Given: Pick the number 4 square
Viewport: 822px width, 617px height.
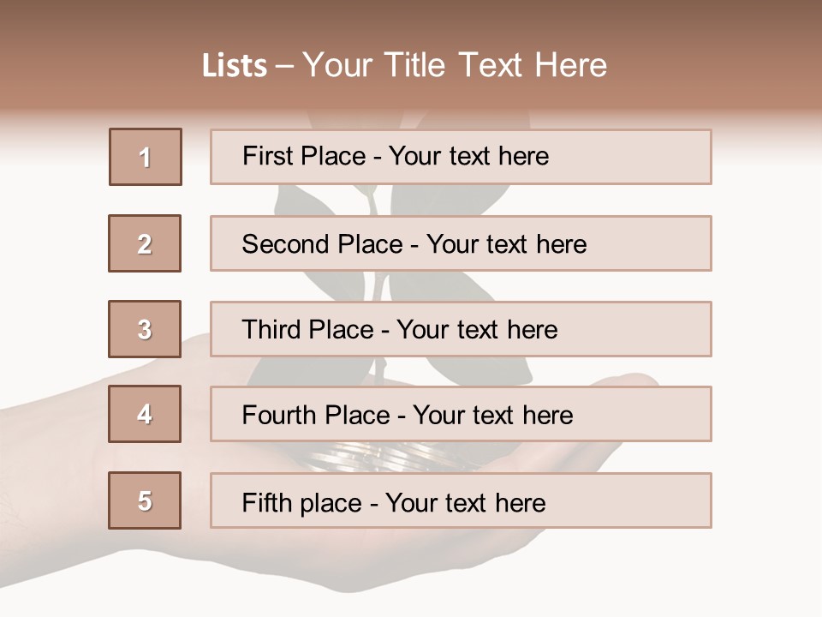Looking at the screenshot, I should [145, 414].
